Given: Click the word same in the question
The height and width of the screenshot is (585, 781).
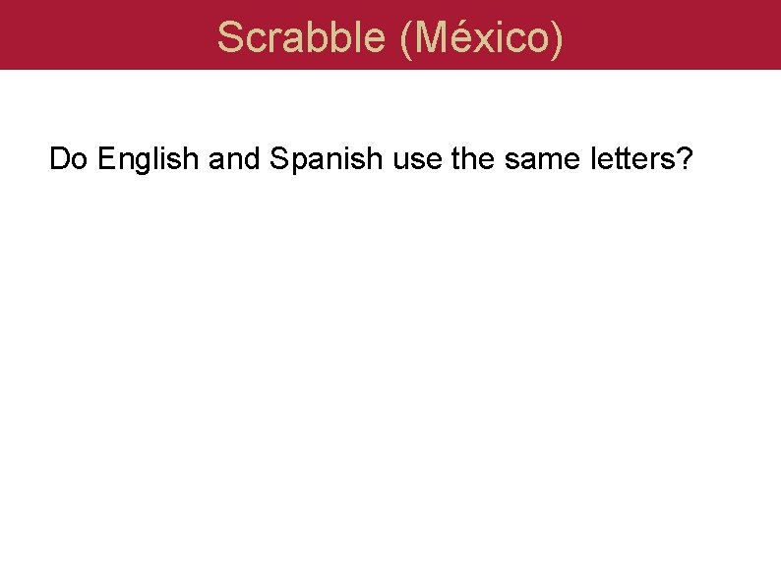Looking at the screenshot, I should [x=542, y=161].
